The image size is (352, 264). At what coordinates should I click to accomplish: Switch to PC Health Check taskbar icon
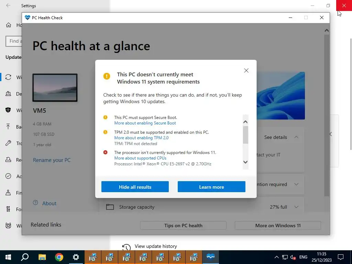[x=211, y=257]
